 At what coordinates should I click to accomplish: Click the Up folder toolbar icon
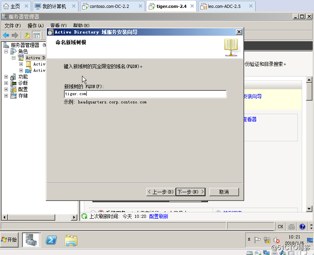pyautogui.click(x=27, y=36)
